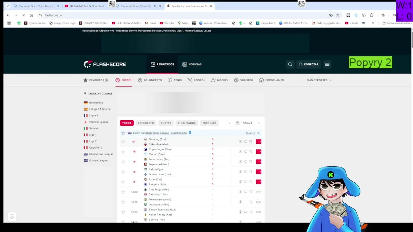Click the red live arrow for Pafos match
413x232 pixels.
(x=258, y=172)
